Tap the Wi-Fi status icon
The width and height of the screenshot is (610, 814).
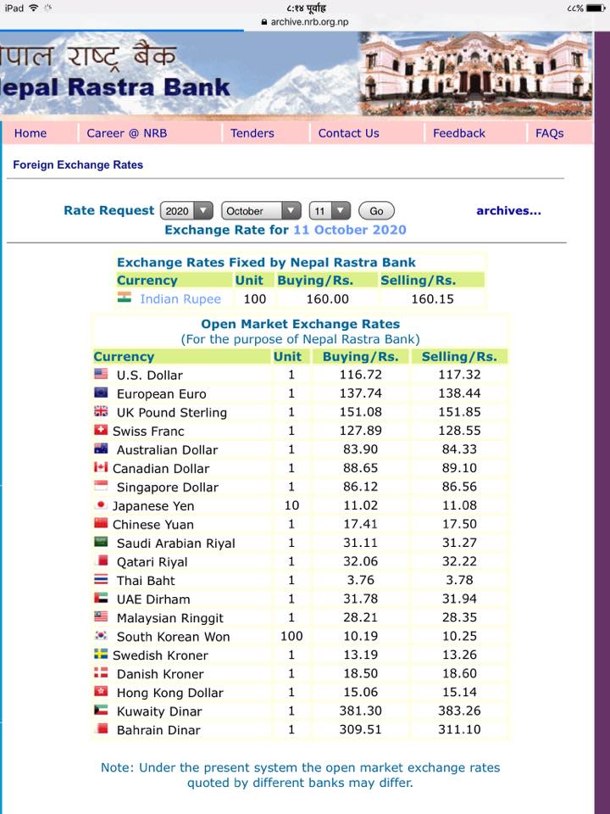click(x=34, y=8)
